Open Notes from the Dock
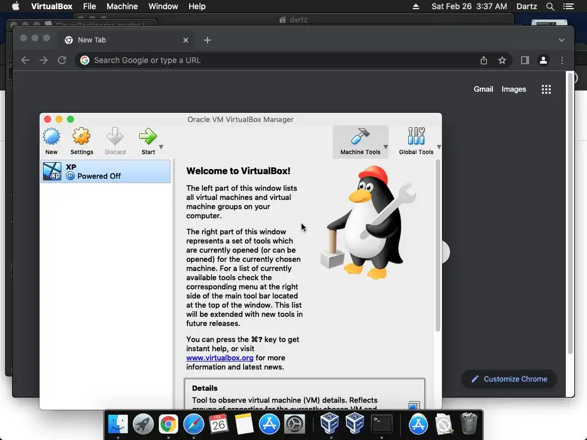The image size is (587, 440). point(244,424)
